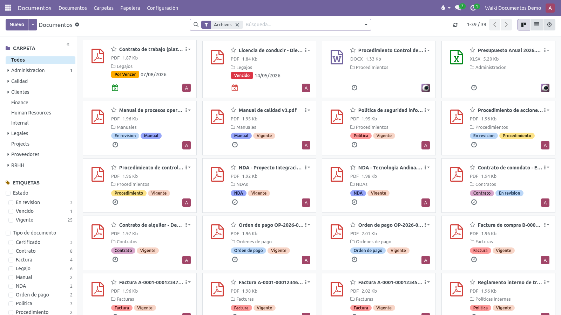The image size is (561, 315).
Task: Open the PDF thumbnail of Manual de procesos
Action: (98, 117)
